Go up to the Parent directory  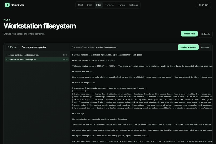click(13, 47)
